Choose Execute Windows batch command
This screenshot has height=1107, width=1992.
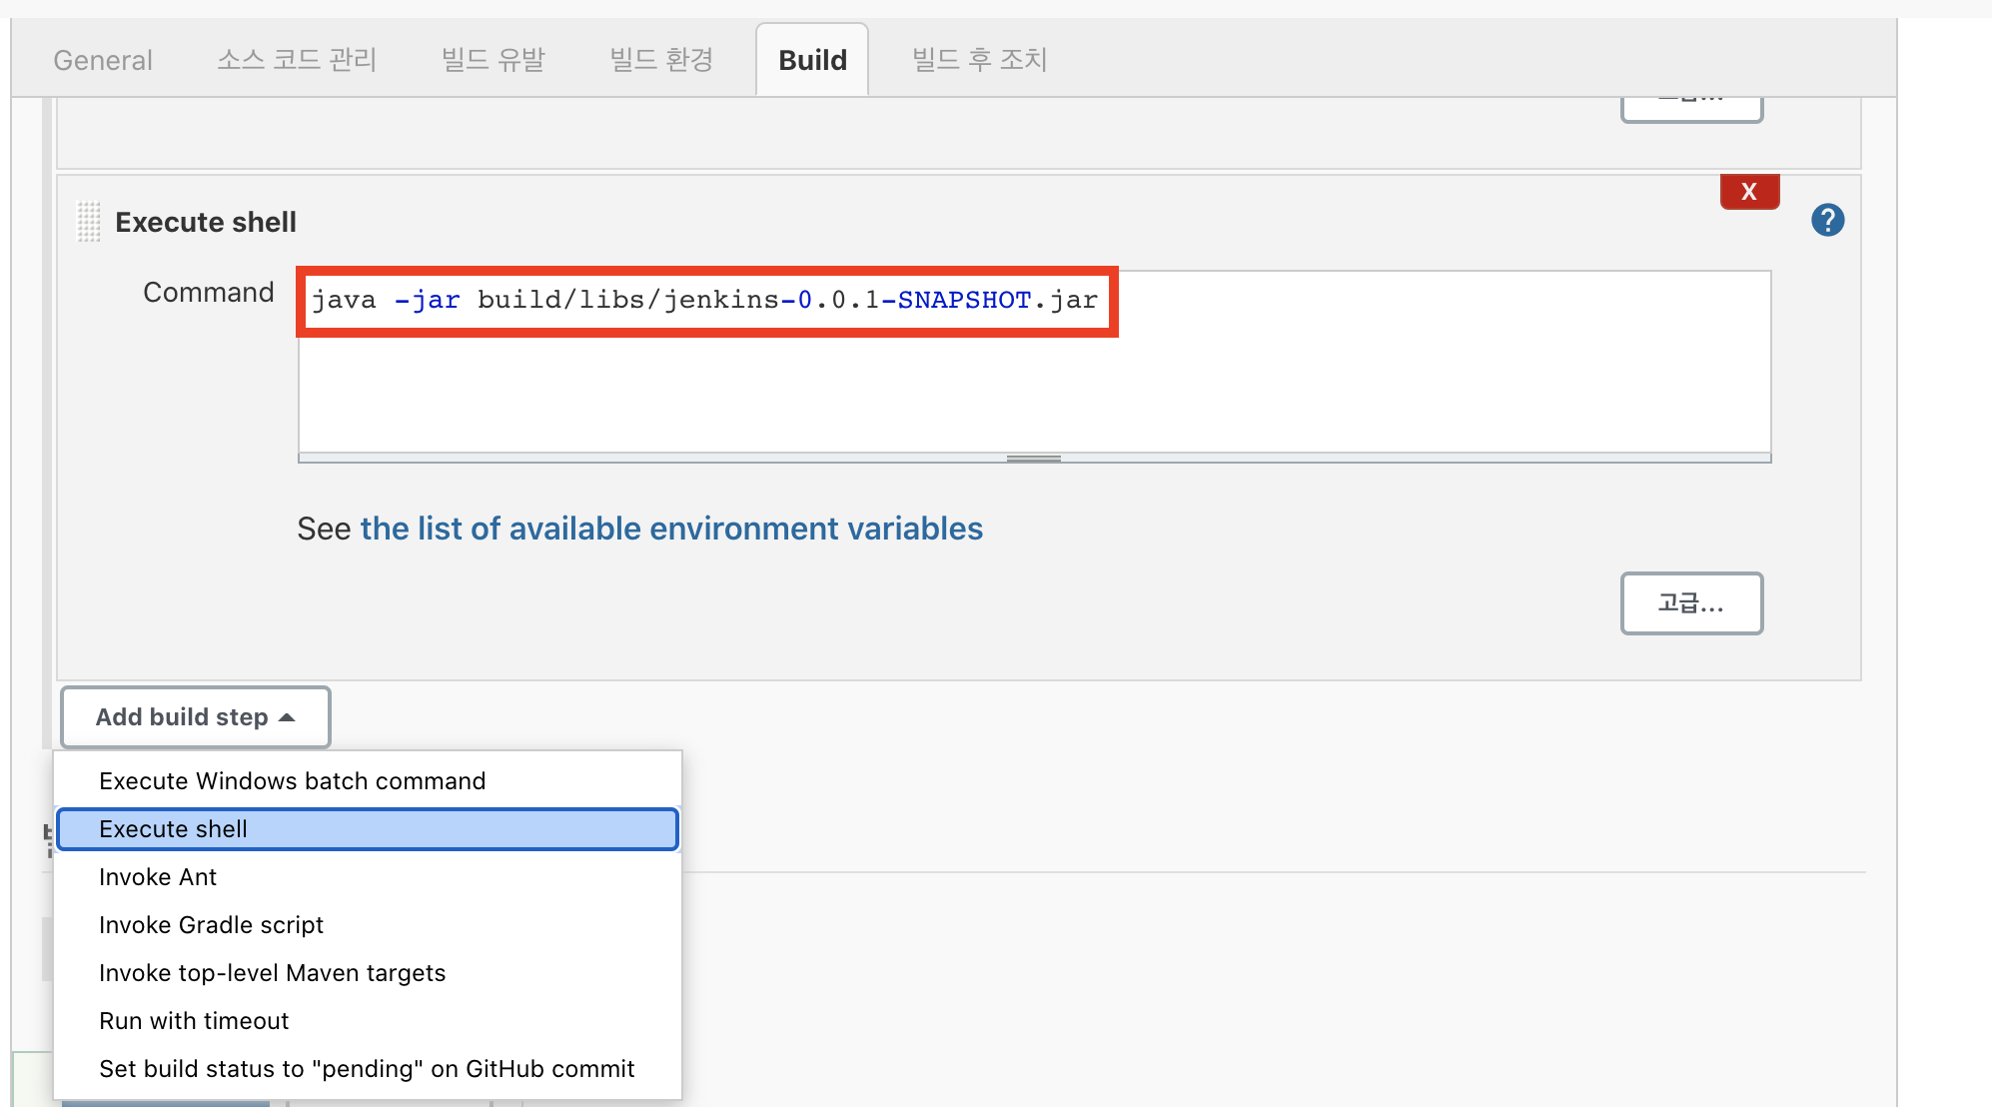292,781
